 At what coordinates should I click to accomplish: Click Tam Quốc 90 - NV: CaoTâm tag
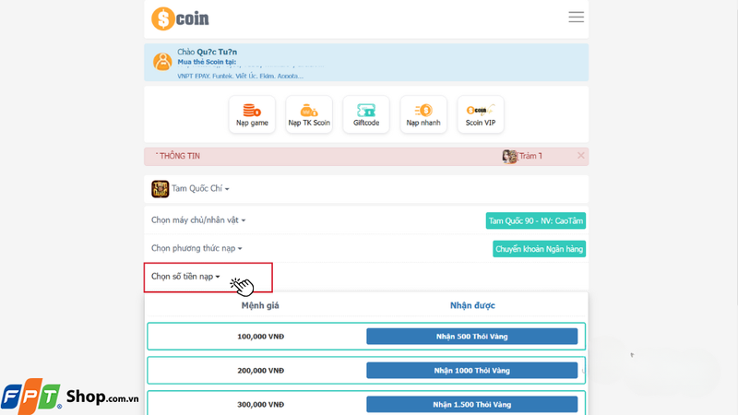(536, 220)
